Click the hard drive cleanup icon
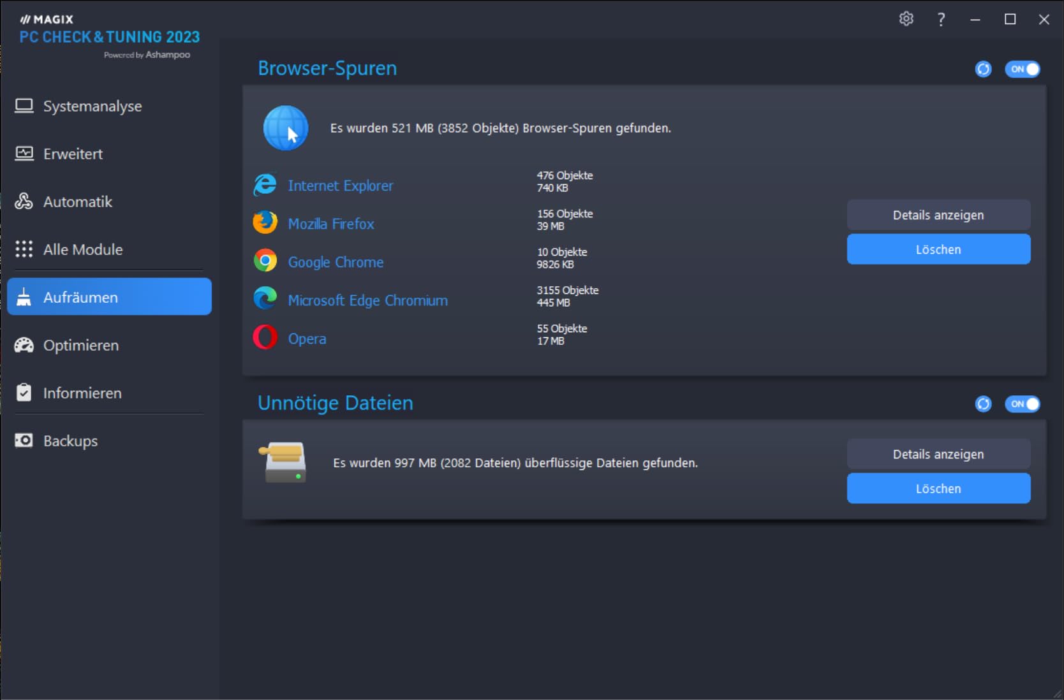Viewport: 1064px width, 700px height. tap(284, 463)
